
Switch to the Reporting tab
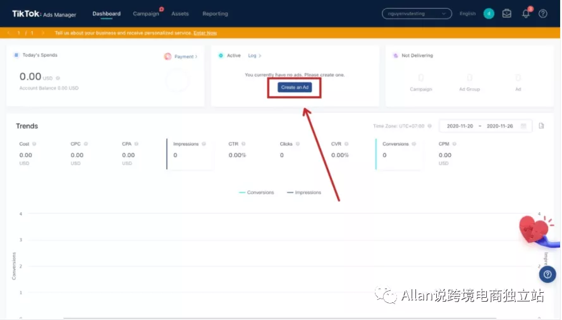coord(215,14)
